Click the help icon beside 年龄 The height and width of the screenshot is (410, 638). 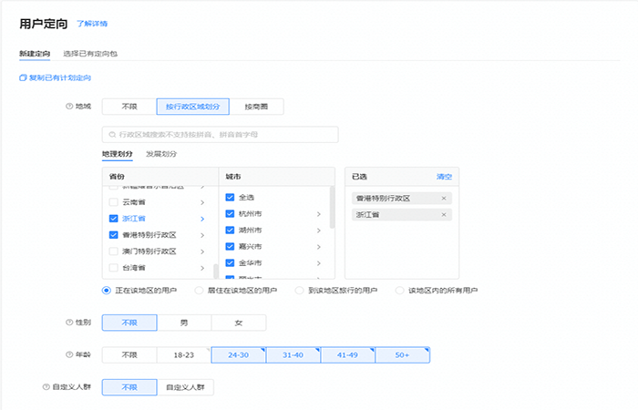(x=69, y=354)
